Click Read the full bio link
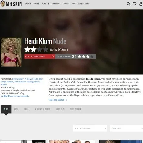Screen dimensions: 143x143 click(58, 100)
